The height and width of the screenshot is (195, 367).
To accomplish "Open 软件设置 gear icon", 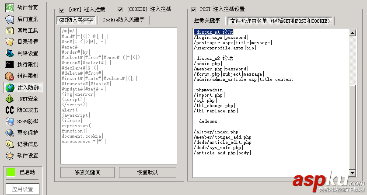I will [10, 156].
